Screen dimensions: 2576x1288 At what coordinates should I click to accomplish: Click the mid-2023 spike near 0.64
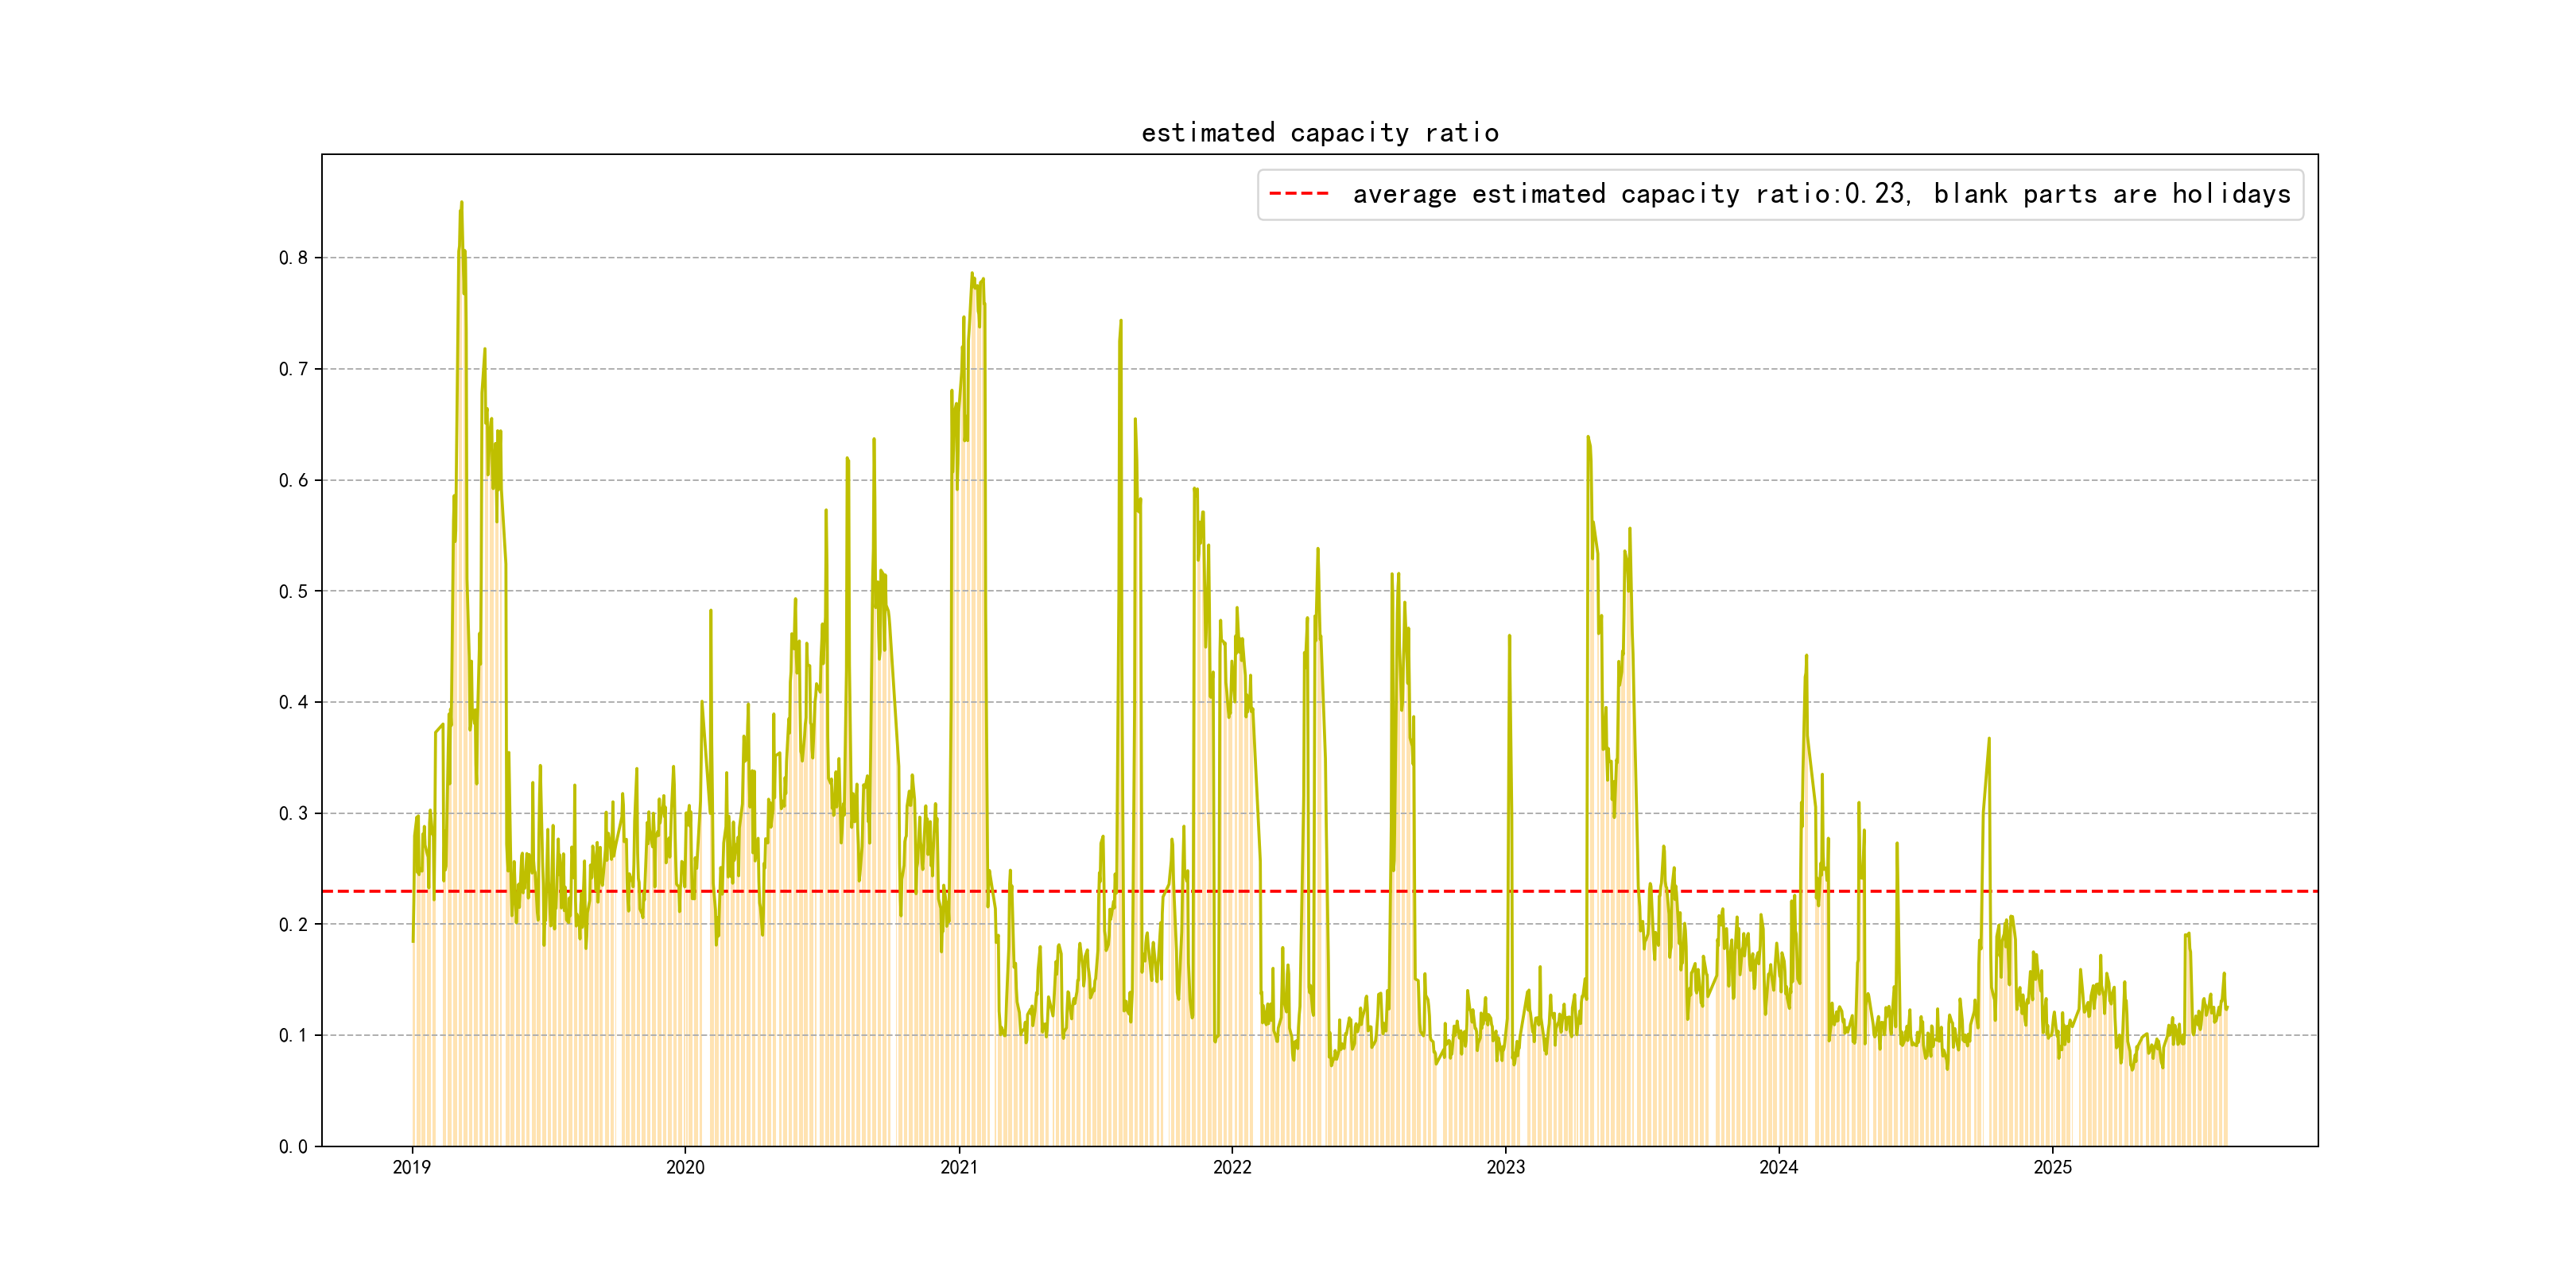pos(1587,438)
